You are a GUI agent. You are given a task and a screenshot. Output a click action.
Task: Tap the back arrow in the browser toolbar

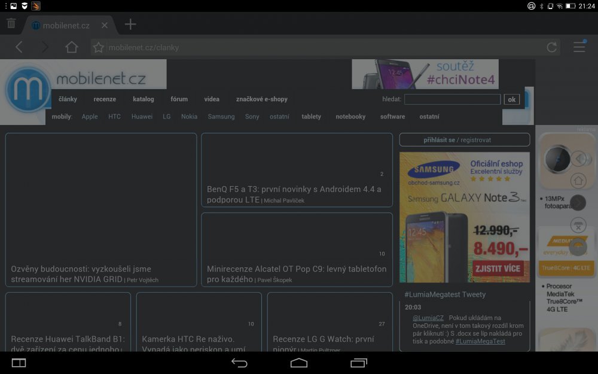(x=18, y=47)
